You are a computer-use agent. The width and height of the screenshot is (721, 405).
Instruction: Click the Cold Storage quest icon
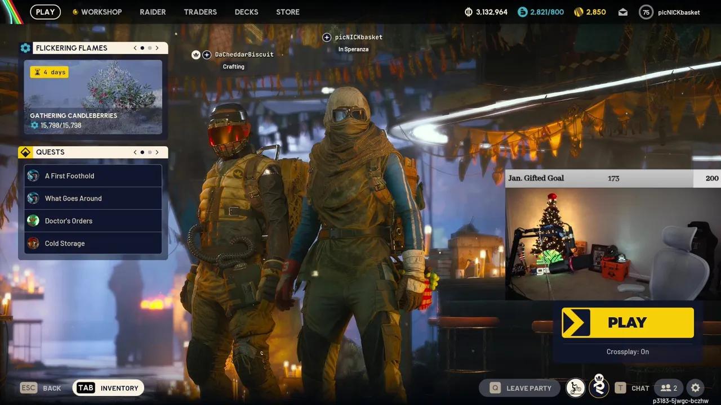(x=33, y=243)
